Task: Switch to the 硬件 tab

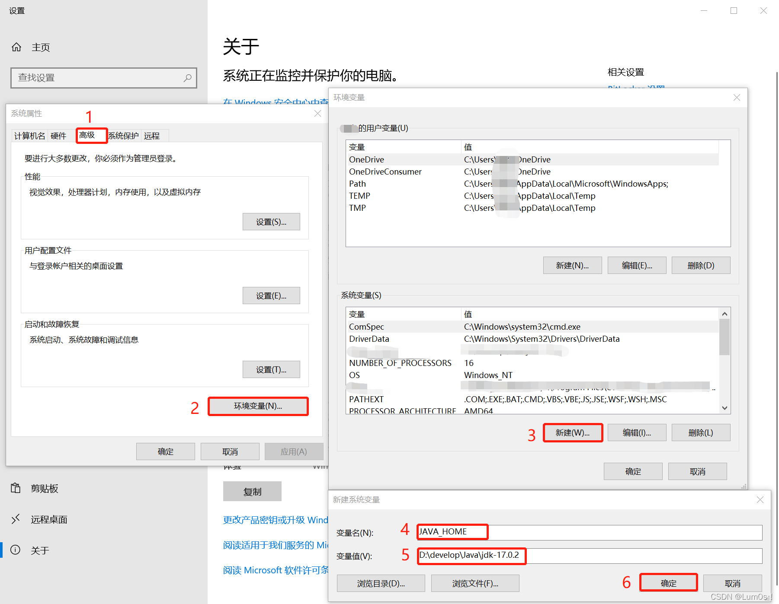Action: tap(58, 136)
